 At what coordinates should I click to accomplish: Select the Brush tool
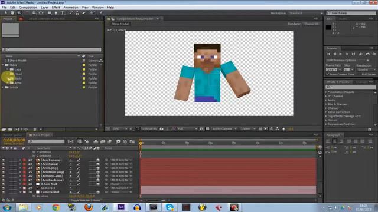[x=71, y=13]
